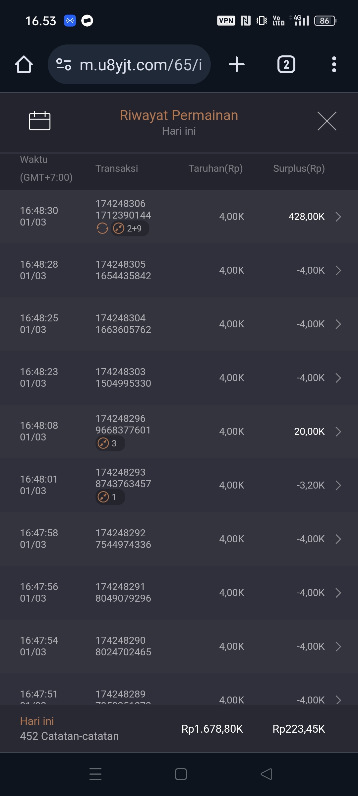Open the calendar date picker icon
This screenshot has width=358, height=796.
[x=39, y=121]
